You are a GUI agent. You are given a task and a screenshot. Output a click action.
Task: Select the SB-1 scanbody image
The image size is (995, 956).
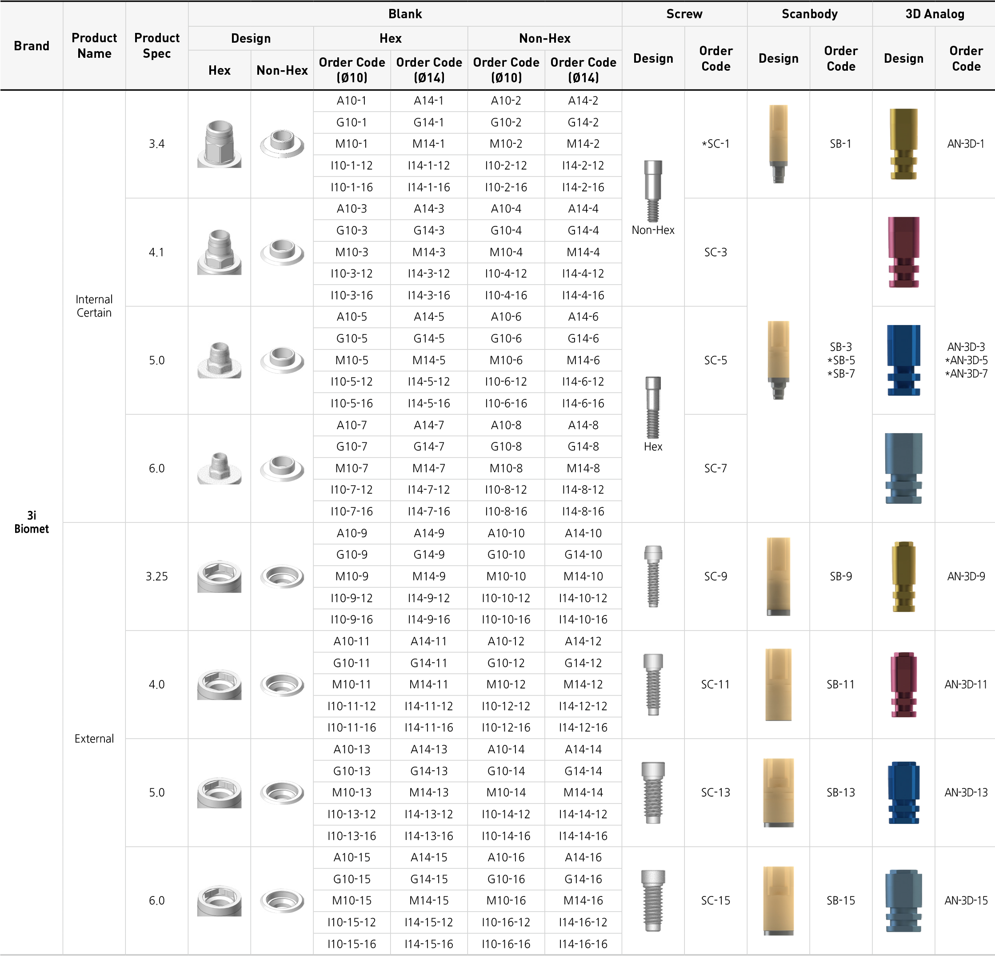point(778,144)
